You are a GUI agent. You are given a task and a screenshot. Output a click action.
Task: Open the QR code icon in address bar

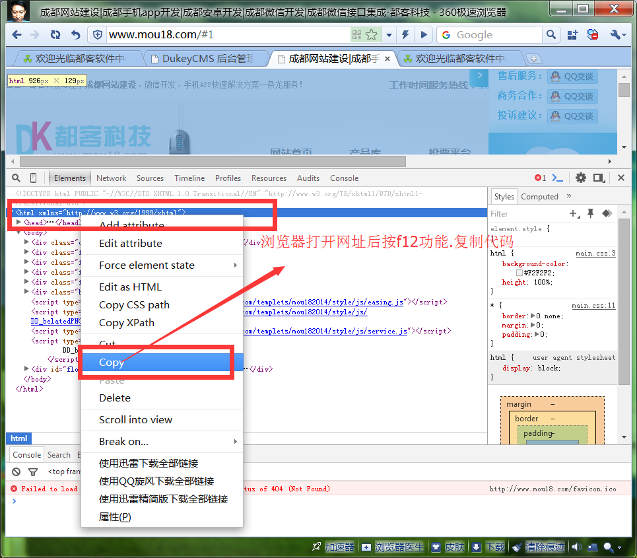356,35
